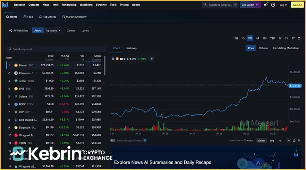Click the Dogecoin coin icon in asset list
Screen dimensions: 306x170
[16, 128]
